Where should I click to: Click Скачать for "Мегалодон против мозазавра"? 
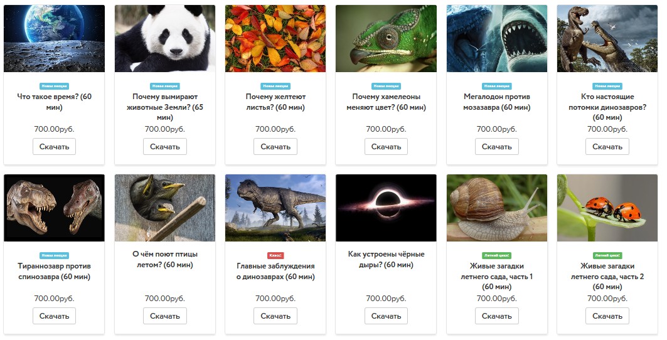[x=496, y=147]
